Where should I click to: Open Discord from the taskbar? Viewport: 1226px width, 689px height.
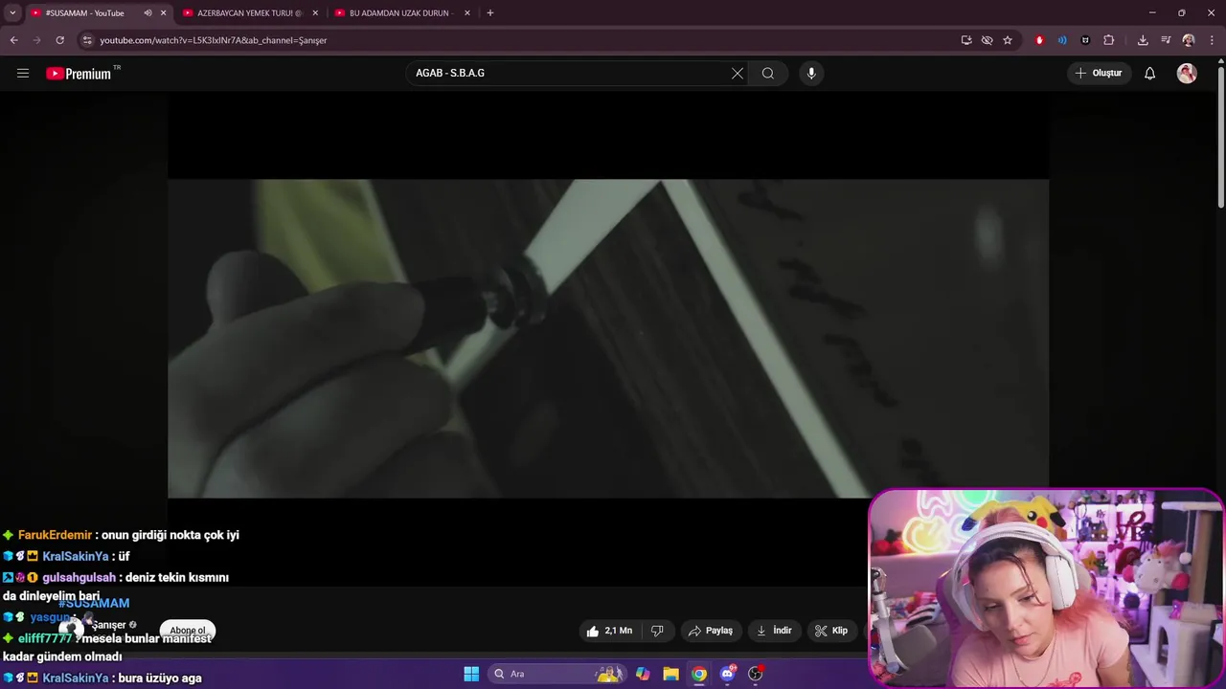728,674
